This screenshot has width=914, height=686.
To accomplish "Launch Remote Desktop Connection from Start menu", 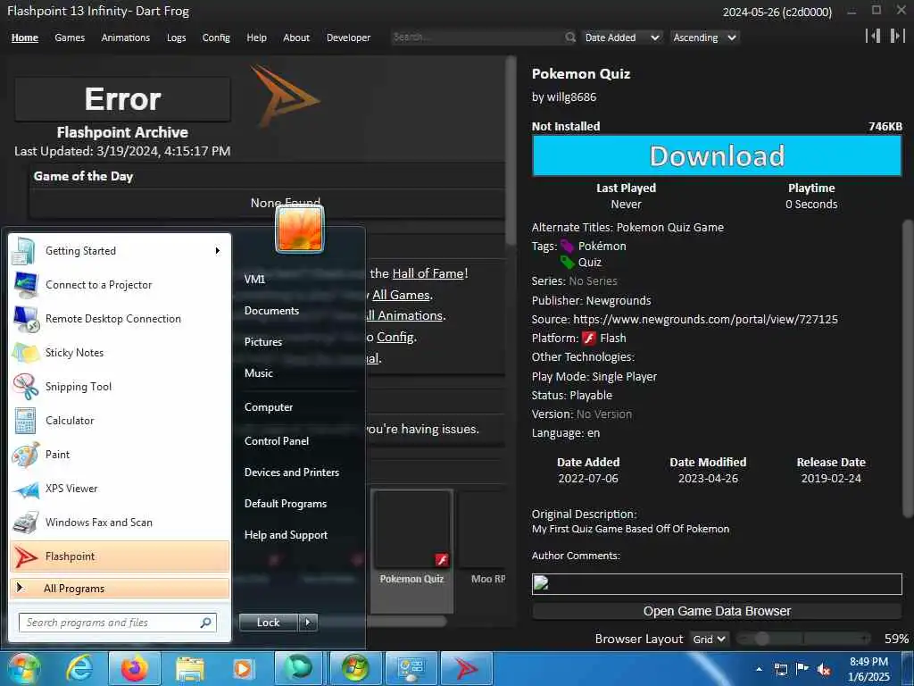I will coord(26,319).
